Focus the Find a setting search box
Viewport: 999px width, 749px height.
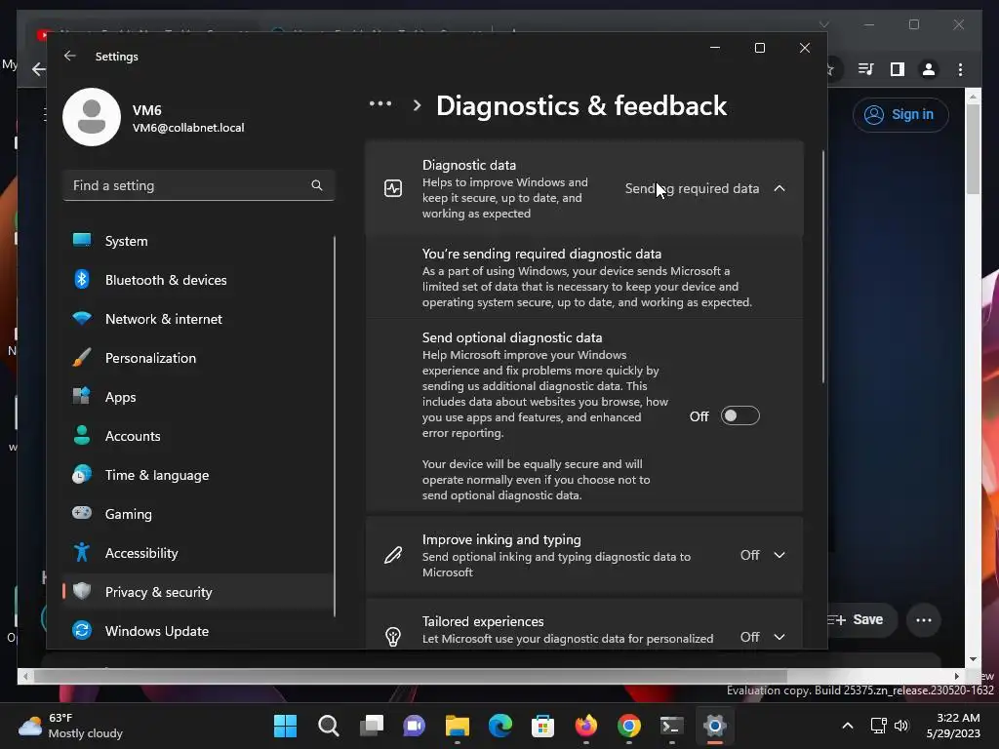coord(198,185)
